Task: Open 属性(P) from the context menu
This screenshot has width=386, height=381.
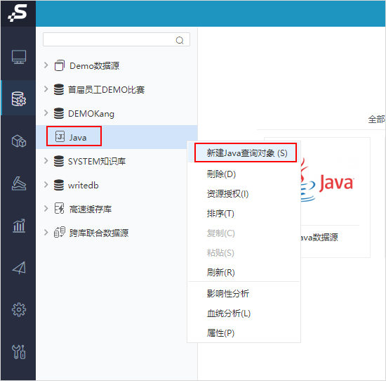Action: 220,333
